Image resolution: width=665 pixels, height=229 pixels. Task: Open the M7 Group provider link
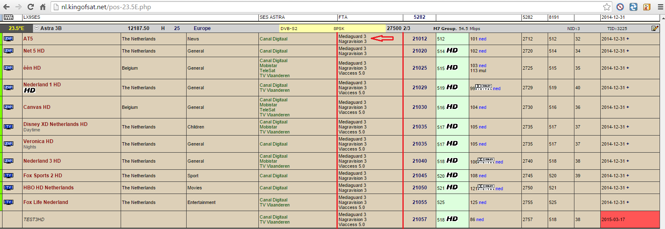pos(445,28)
